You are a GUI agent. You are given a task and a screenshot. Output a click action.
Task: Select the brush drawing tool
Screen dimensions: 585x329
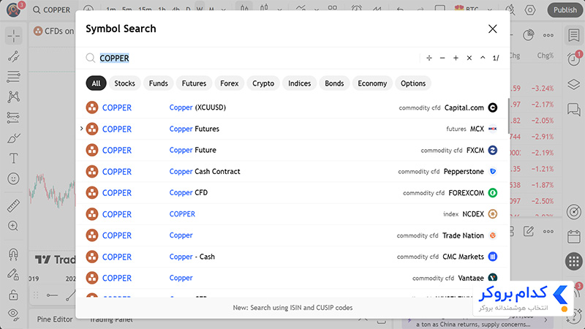(x=13, y=138)
